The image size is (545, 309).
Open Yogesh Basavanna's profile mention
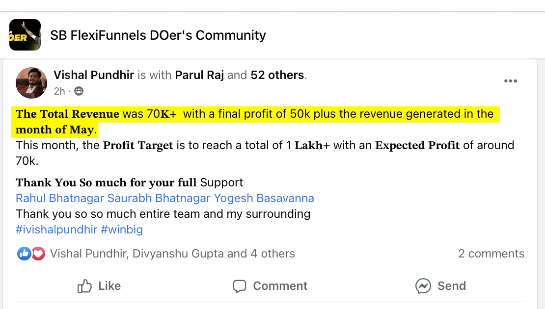click(264, 198)
